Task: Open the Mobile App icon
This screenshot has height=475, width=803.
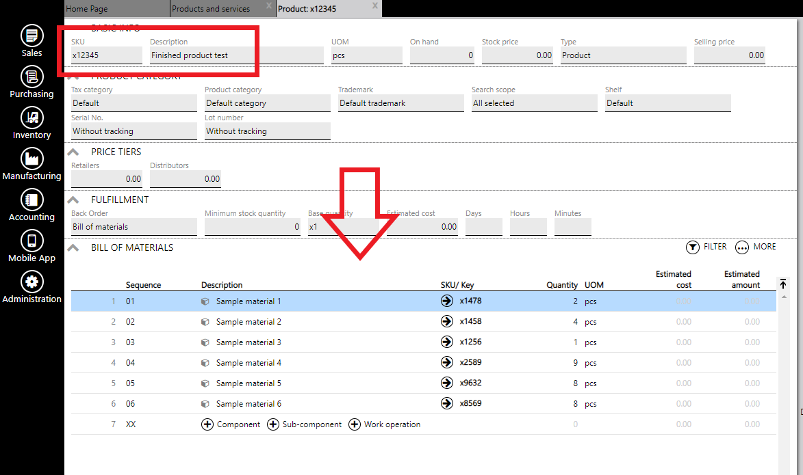Action: click(x=32, y=241)
